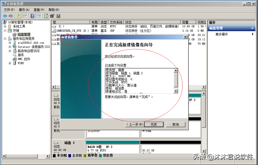Viewport: 258px width, 165px height.
Task: Click the grey Forward arrow toolbar icon
Action: tap(11, 16)
